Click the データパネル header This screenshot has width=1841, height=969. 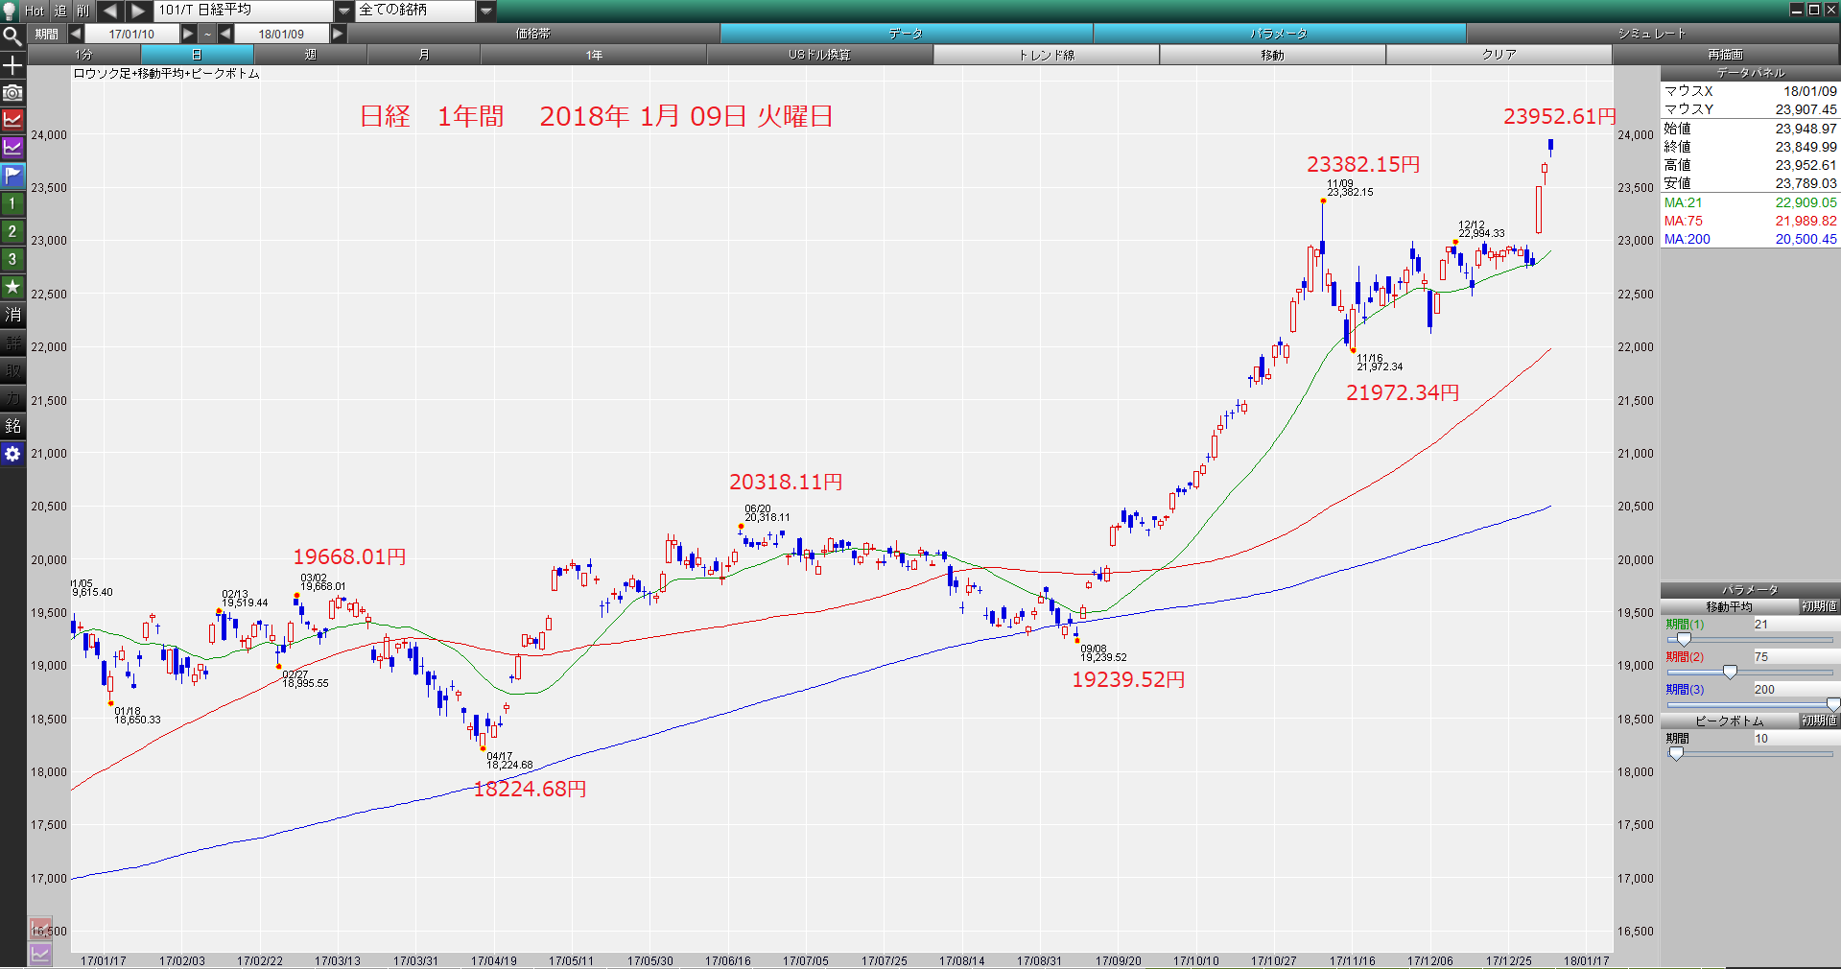click(x=1750, y=73)
